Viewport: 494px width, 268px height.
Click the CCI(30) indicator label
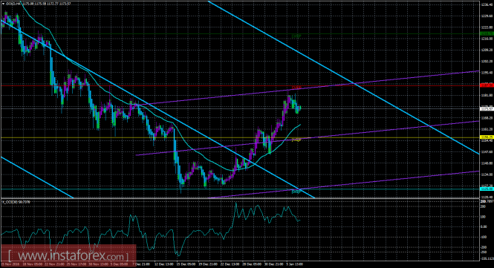(x=16, y=202)
